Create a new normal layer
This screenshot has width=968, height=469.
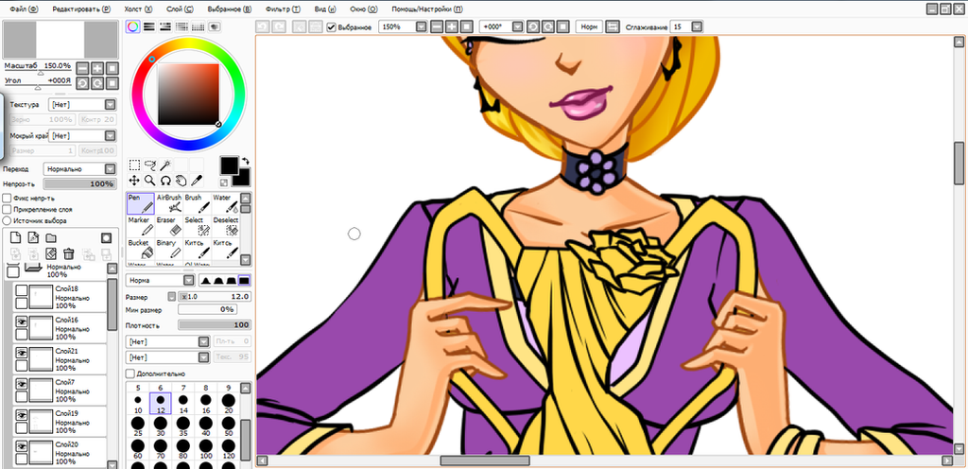(x=17, y=237)
